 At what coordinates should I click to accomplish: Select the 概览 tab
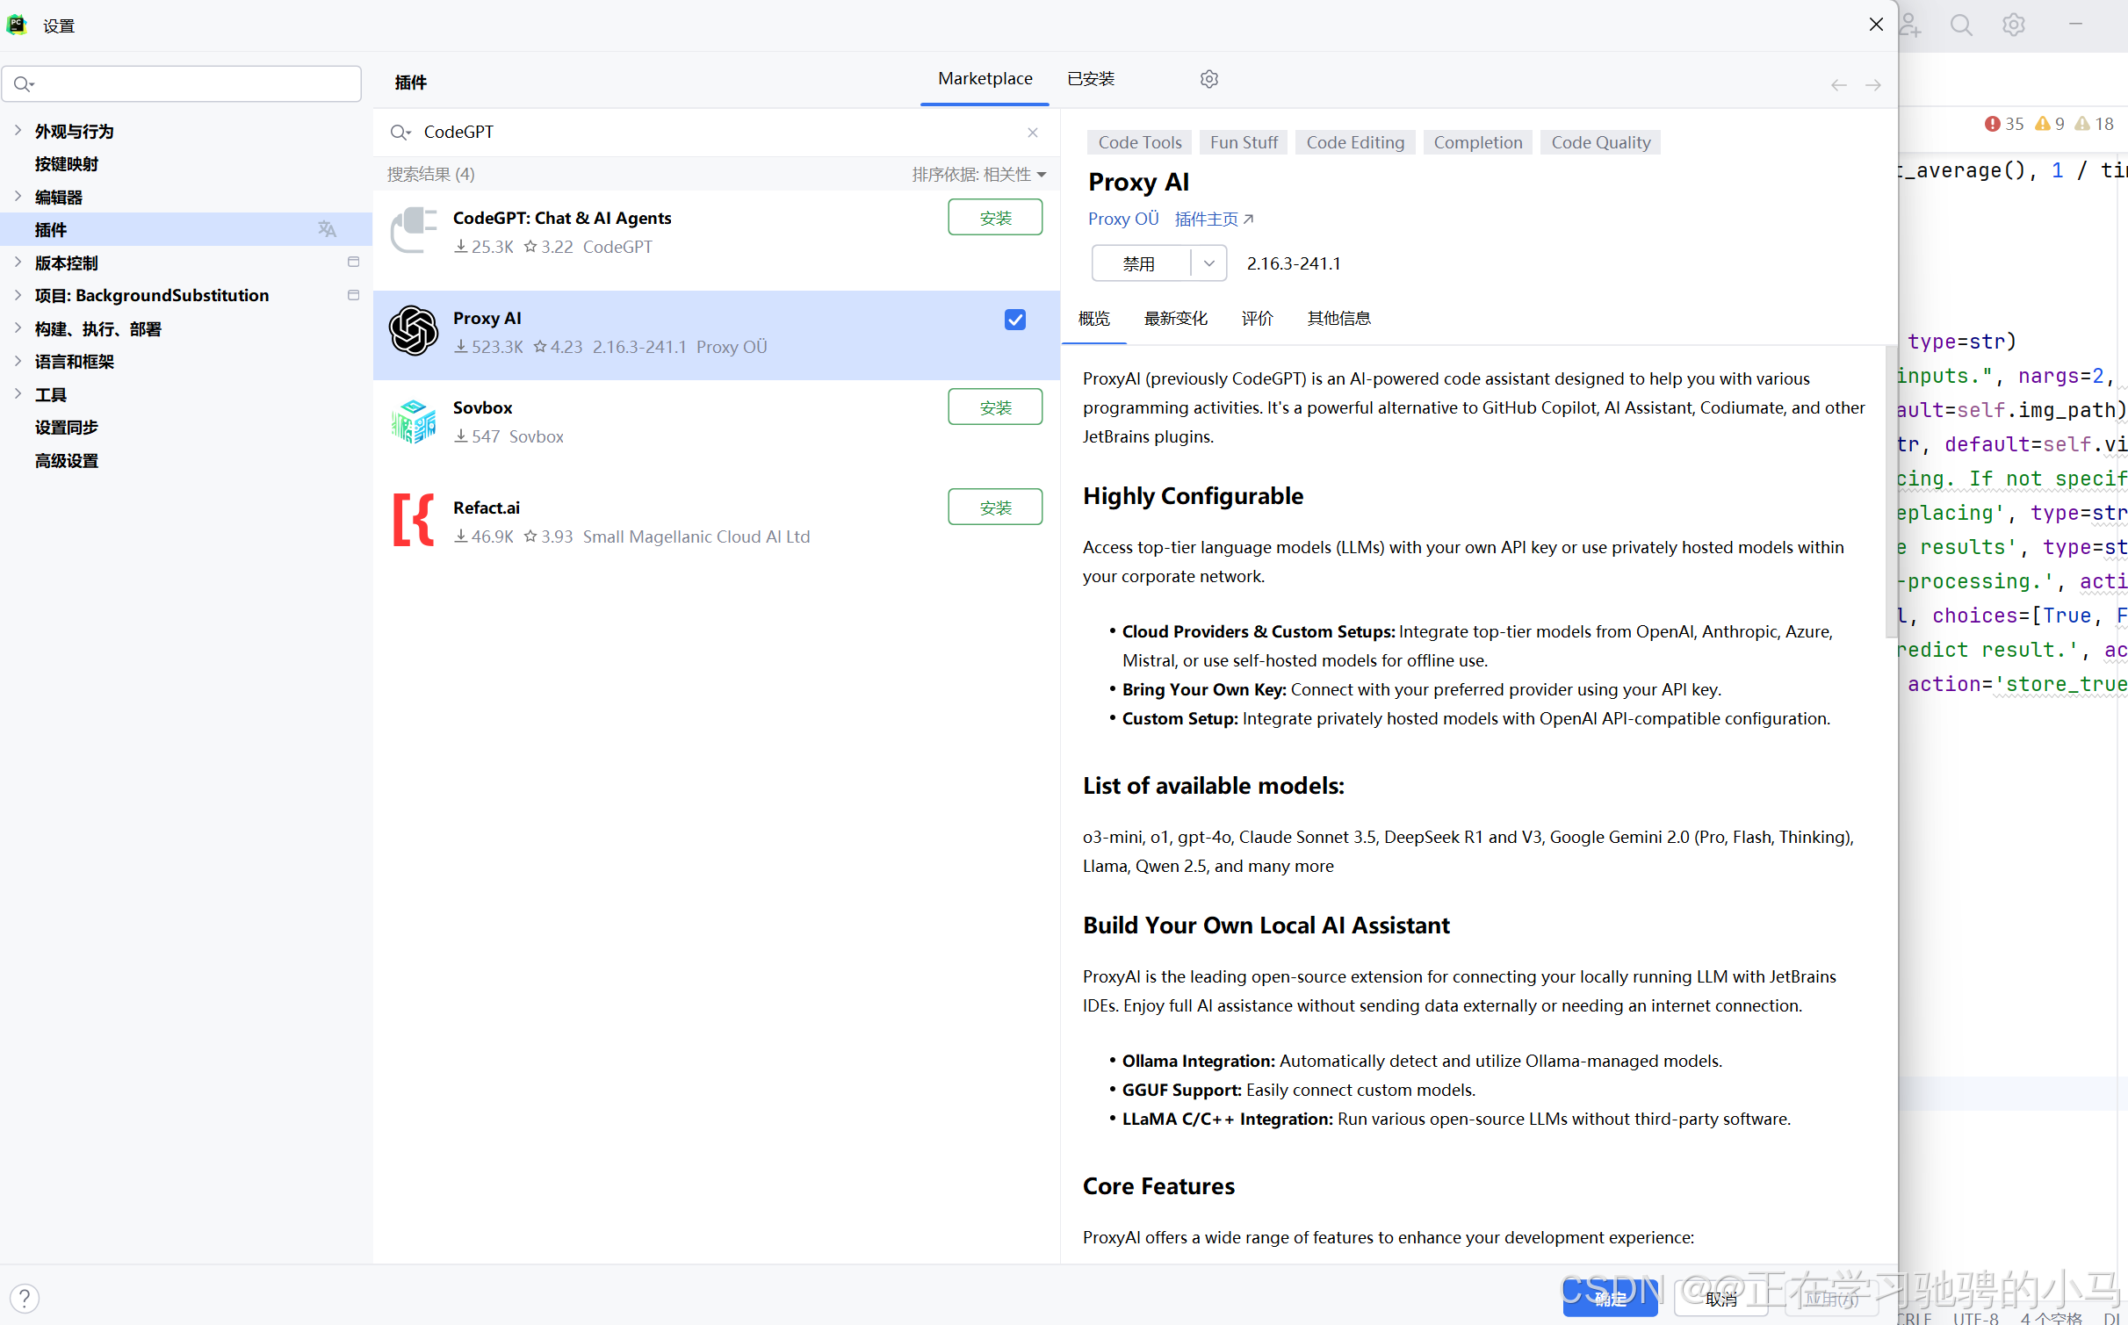point(1093,319)
